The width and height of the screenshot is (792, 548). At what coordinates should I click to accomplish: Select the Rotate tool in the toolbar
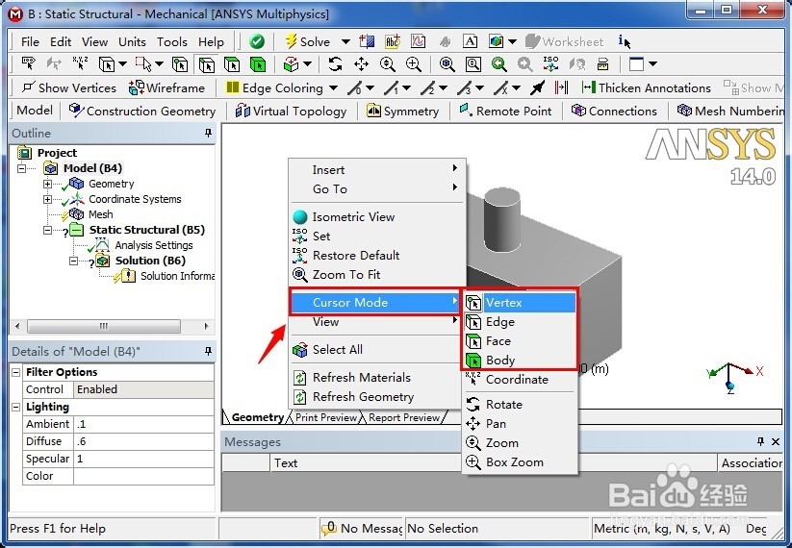(x=335, y=64)
